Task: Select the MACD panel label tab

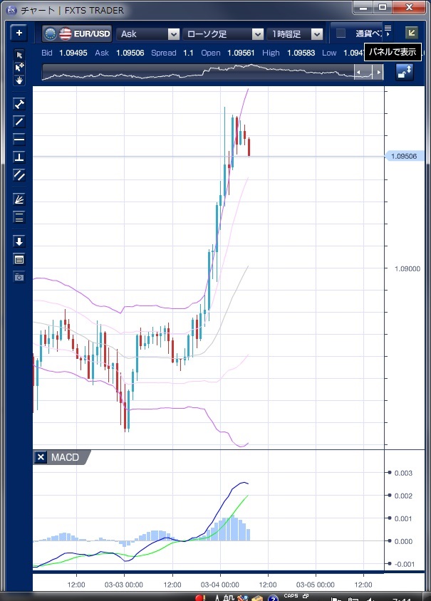Action: pyautogui.click(x=66, y=457)
